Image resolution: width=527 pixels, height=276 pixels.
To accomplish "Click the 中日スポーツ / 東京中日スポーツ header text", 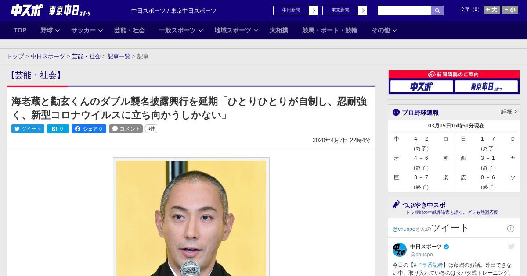I will pyautogui.click(x=174, y=11).
